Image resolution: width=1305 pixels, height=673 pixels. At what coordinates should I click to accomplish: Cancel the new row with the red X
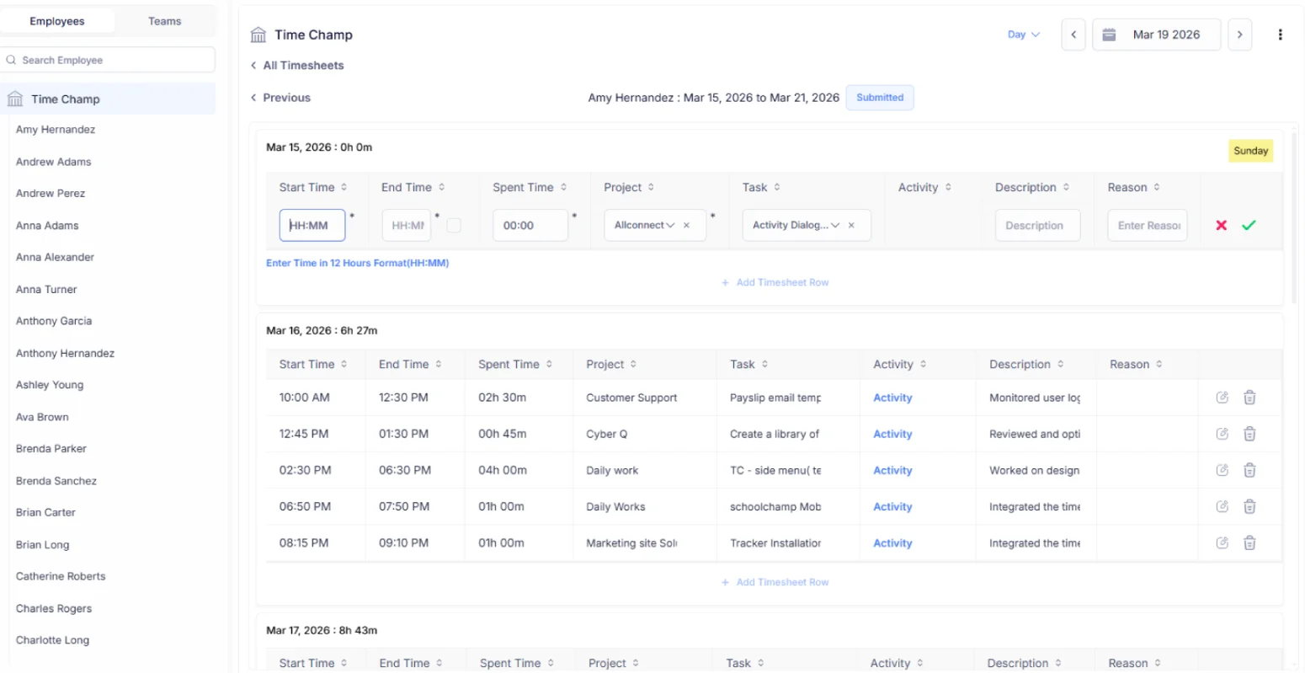coord(1221,225)
